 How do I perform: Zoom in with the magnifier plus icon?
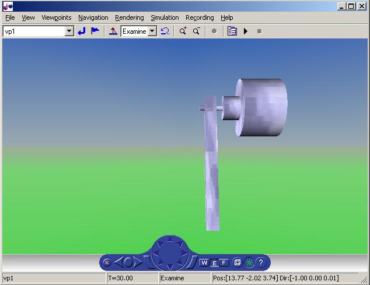(x=183, y=31)
